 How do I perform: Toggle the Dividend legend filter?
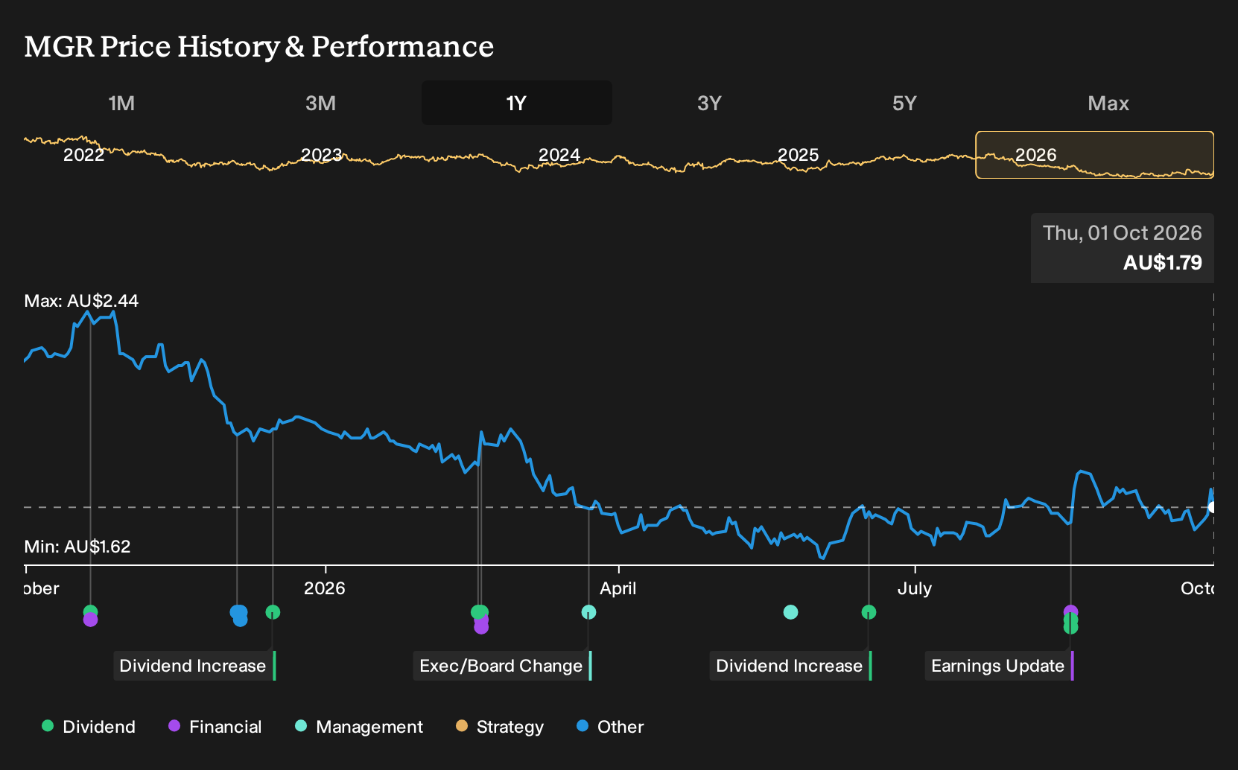(x=89, y=727)
